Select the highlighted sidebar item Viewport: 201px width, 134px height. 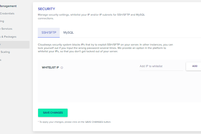pyautogui.click(x=15, y=45)
